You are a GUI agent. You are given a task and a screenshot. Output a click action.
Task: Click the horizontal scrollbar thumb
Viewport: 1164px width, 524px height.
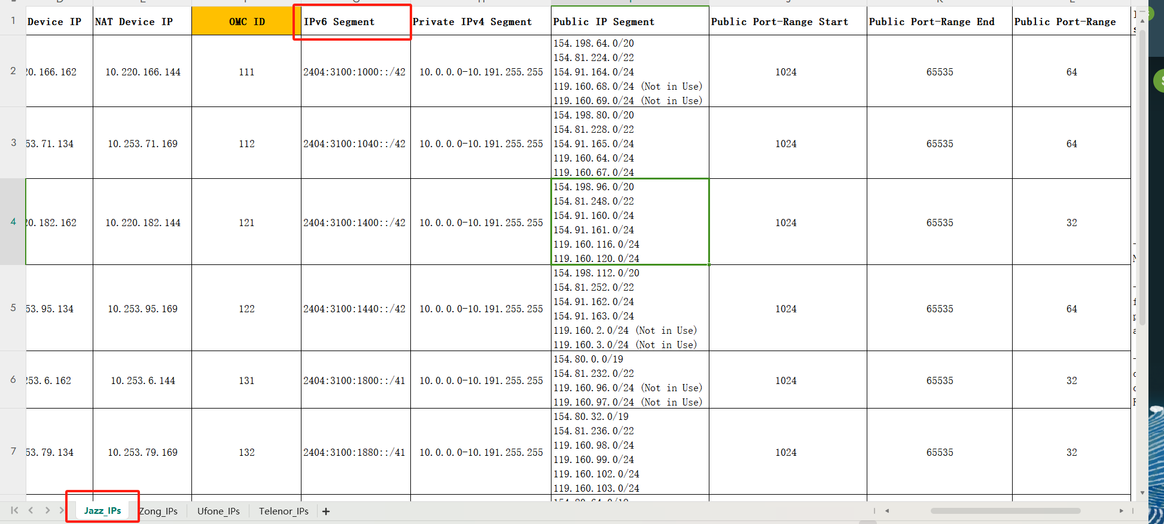1005,511
